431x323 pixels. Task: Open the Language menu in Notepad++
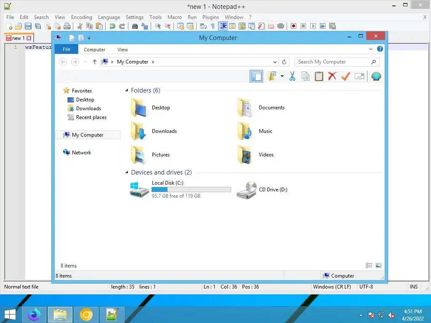click(x=109, y=17)
